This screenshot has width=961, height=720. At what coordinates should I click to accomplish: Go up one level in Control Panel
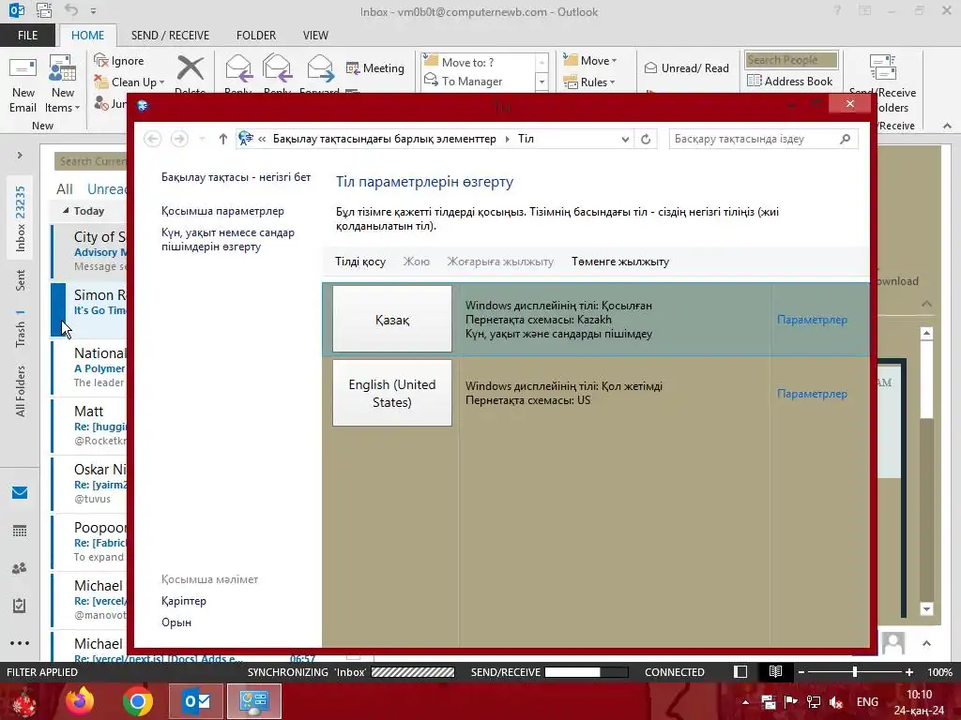(223, 139)
